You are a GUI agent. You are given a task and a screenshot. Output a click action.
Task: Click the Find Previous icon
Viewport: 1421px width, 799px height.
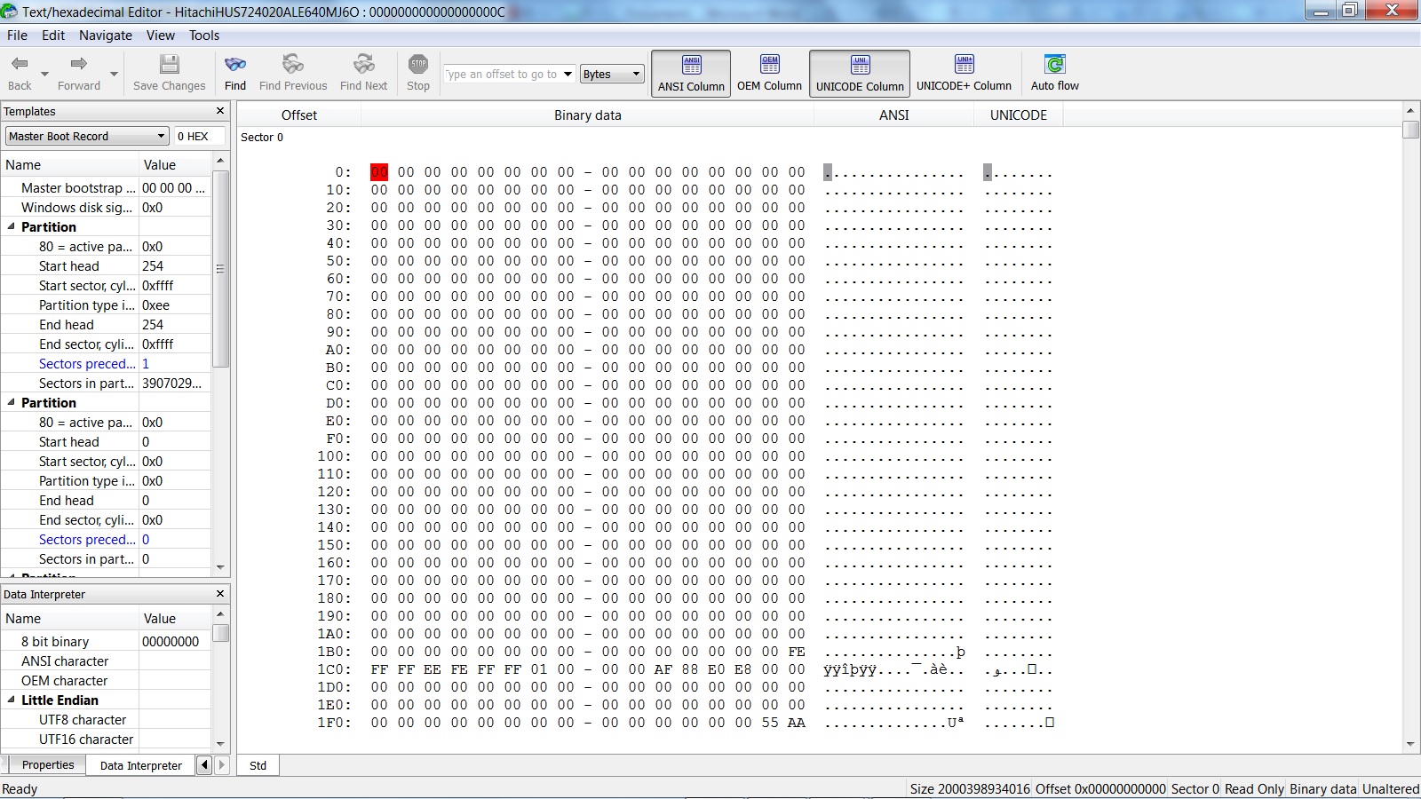tap(293, 64)
